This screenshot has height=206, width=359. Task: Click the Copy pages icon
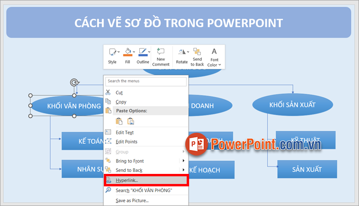pos(108,101)
